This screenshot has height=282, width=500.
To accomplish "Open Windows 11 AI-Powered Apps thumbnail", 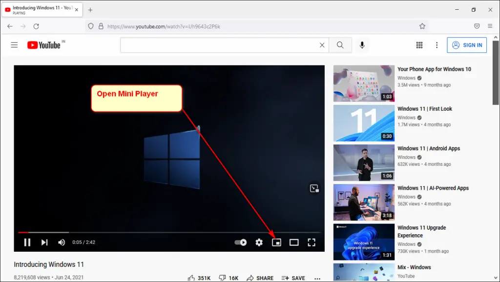I will [364, 202].
